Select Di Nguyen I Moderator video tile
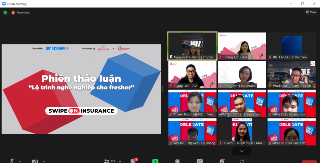The width and height of the screenshot is (320, 163). pos(242,74)
